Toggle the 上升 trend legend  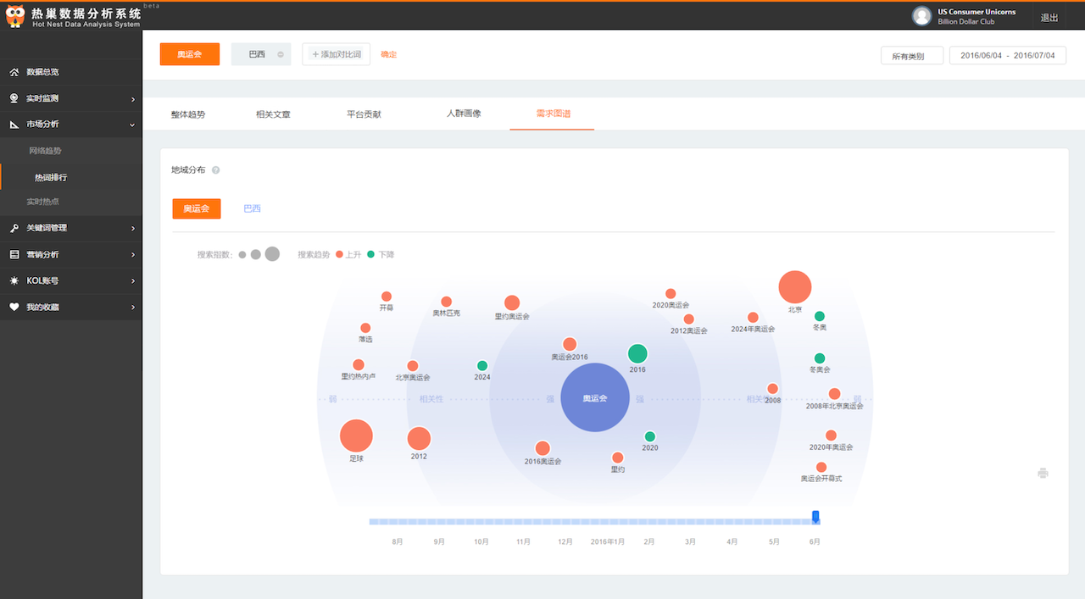pyautogui.click(x=345, y=254)
